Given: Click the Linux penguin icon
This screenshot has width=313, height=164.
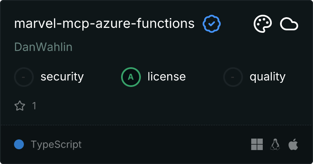Looking at the screenshot, I should 275,144.
